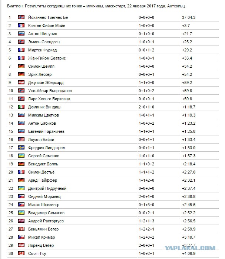
Task: Click the Canadian flag beside Скотт Гоу
Action: coord(21,253)
